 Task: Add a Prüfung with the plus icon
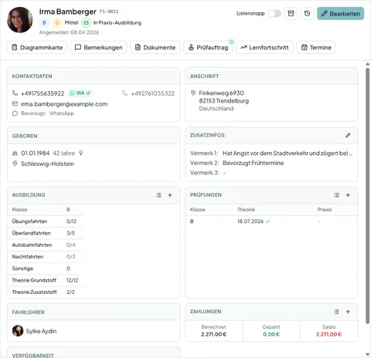point(348,195)
